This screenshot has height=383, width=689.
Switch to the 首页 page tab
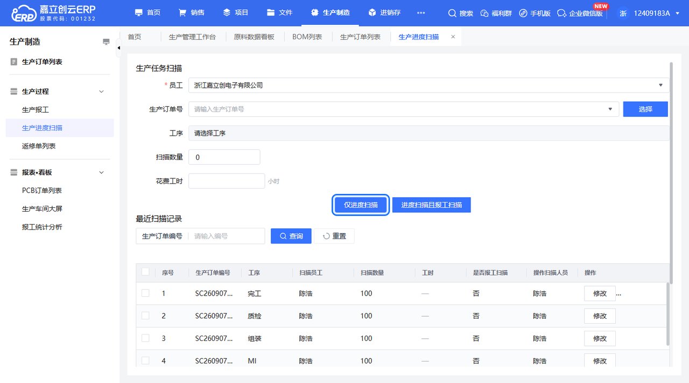pyautogui.click(x=135, y=37)
